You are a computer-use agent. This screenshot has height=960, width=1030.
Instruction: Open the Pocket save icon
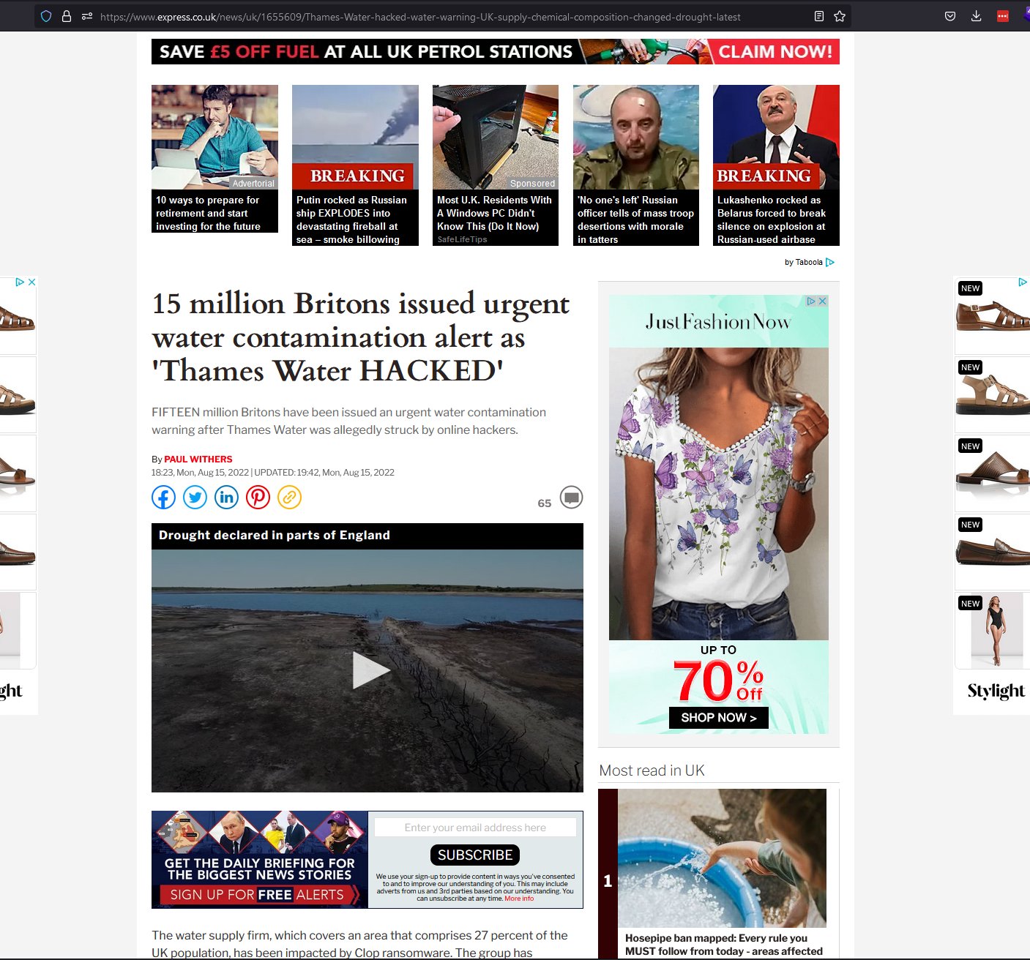coord(950,16)
